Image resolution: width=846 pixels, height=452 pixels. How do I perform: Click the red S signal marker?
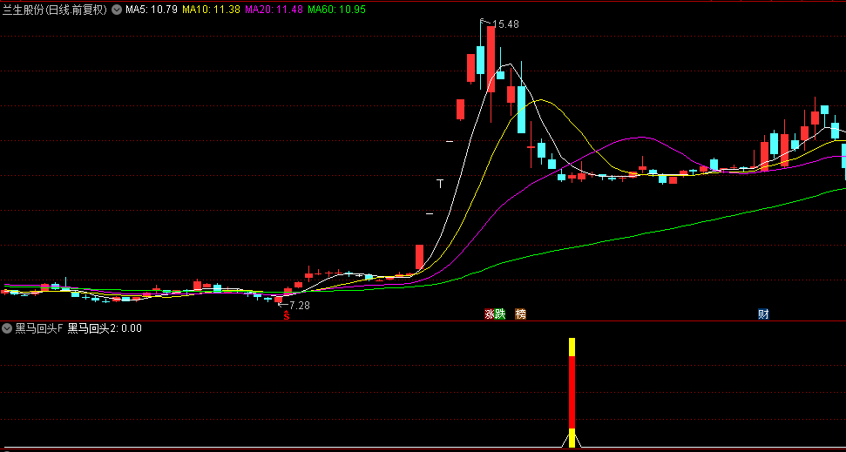[x=287, y=316]
